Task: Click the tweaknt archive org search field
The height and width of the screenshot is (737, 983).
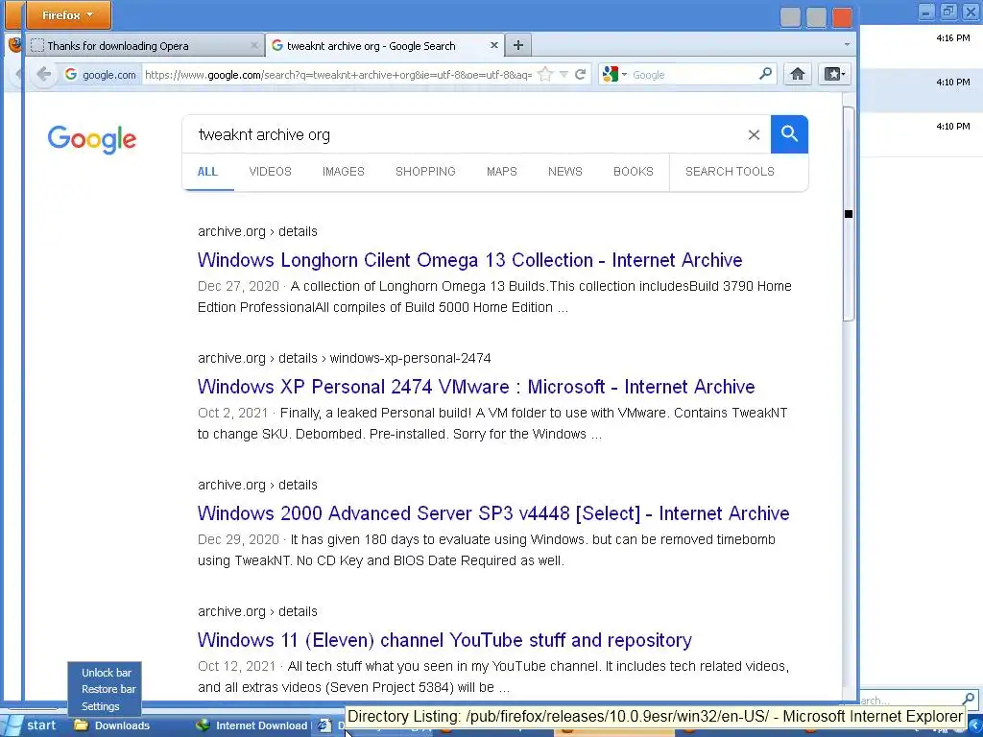Action: [464, 134]
